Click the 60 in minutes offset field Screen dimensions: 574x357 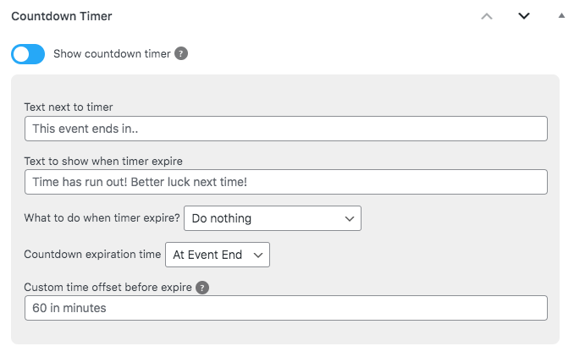[x=286, y=308]
